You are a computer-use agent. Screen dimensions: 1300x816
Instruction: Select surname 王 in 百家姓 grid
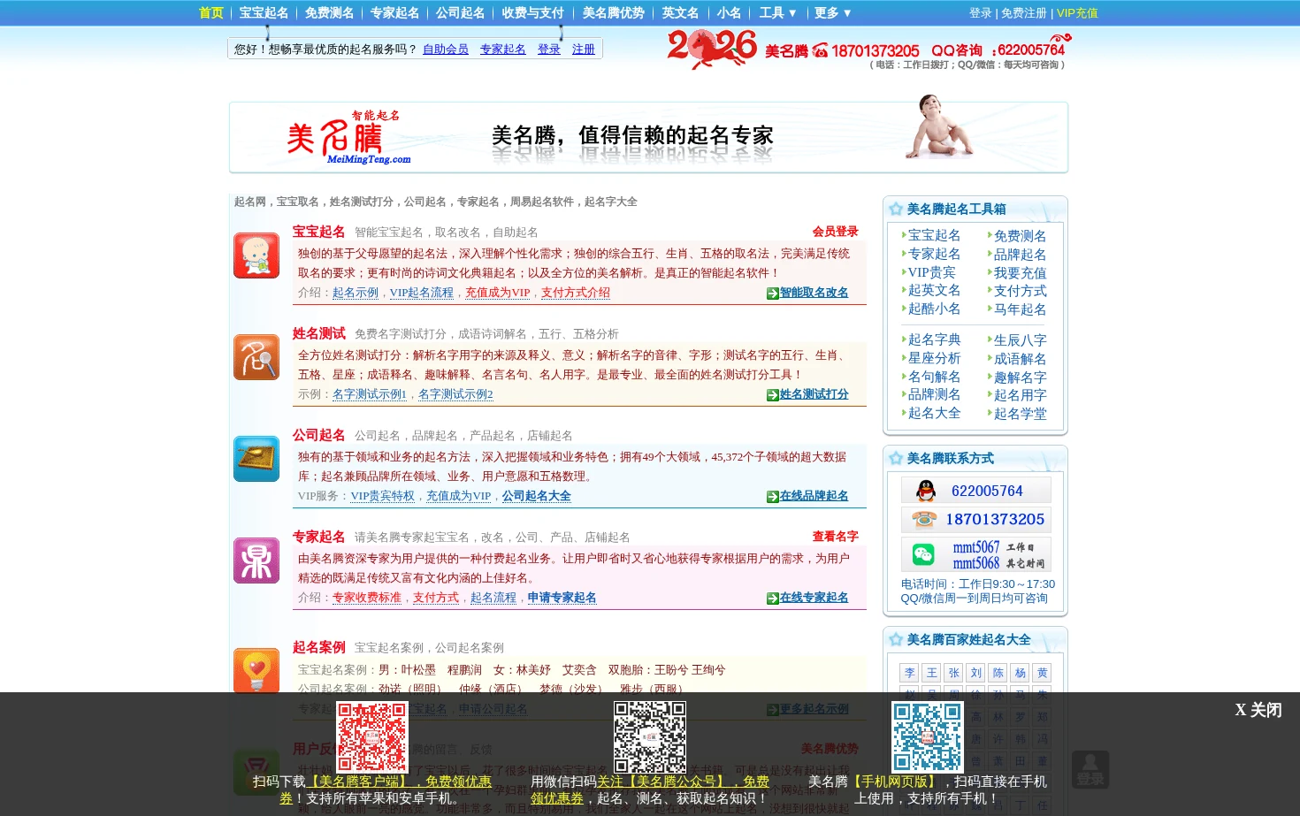931,673
